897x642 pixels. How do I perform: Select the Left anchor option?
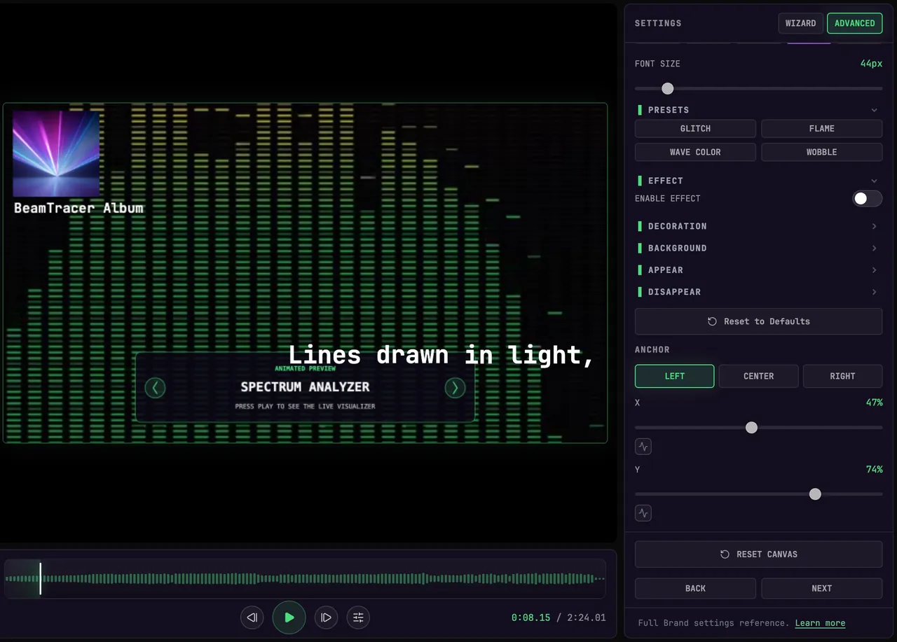coord(674,376)
